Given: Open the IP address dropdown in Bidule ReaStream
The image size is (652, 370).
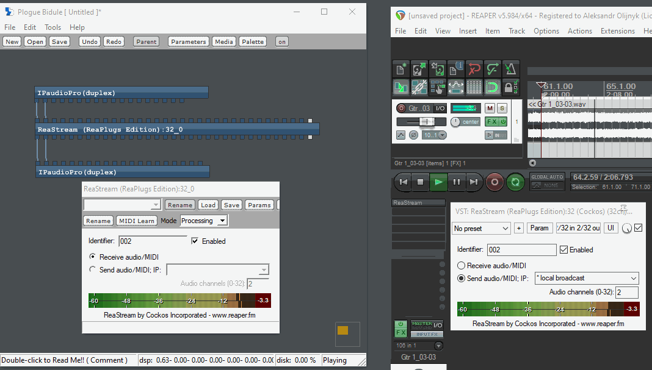Looking at the screenshot, I should click(x=218, y=269).
